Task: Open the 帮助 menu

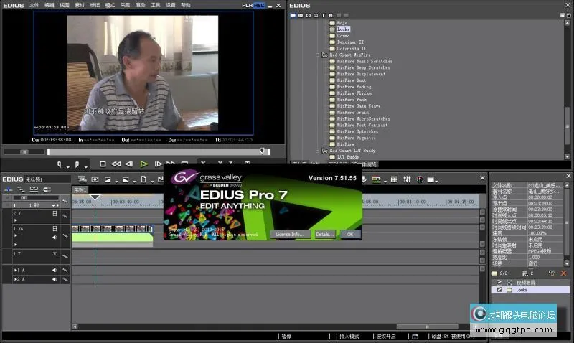Action: tap(185, 4)
